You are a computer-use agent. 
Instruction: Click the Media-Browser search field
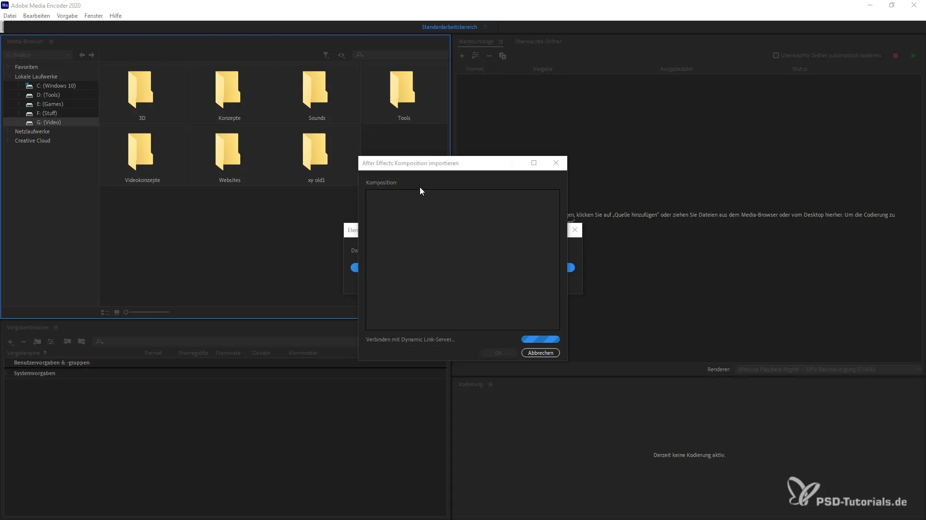coord(400,55)
